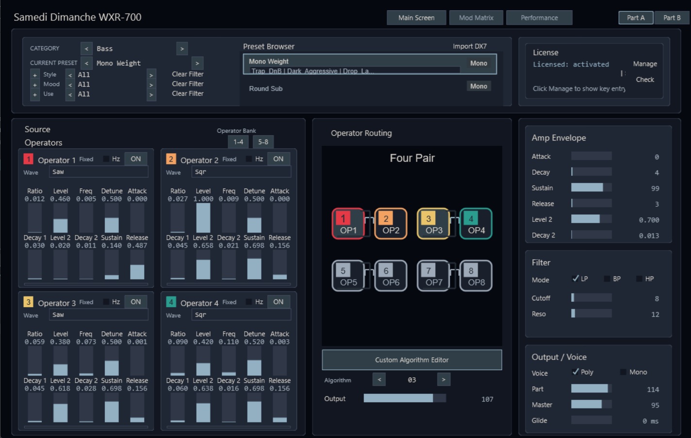691x438 pixels.
Task: Select the OP4 routing node
Action: [x=476, y=223]
